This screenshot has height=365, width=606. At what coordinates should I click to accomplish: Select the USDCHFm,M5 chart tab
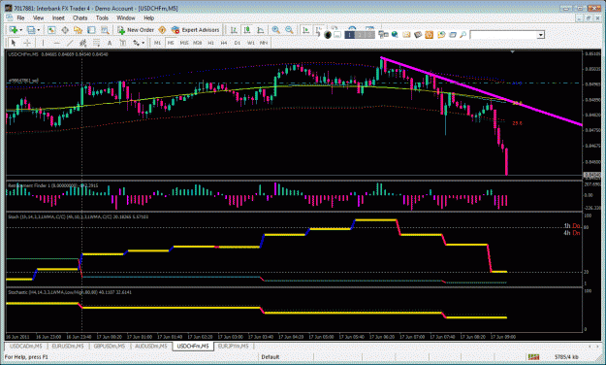(193, 346)
